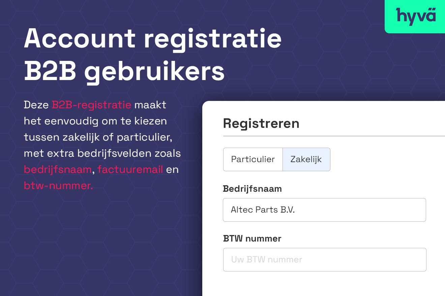Select the text Altec Parts B.V.
Screen dimensions: 445x296
[x=263, y=210]
